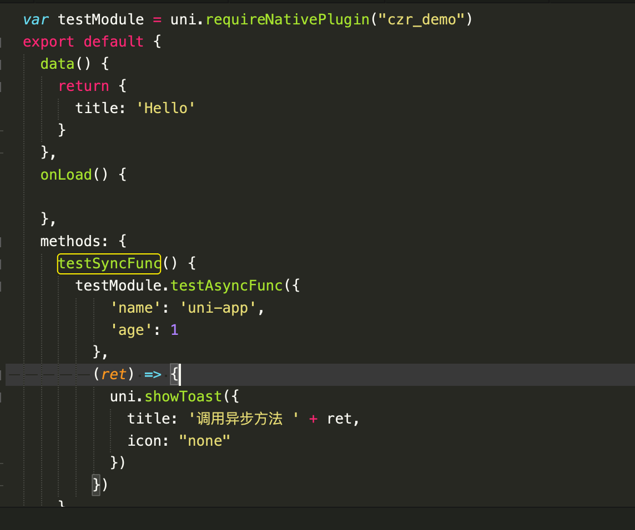Viewport: 635px width, 530px height.
Task: Click the highlighted matching closing brace
Action: click(96, 485)
